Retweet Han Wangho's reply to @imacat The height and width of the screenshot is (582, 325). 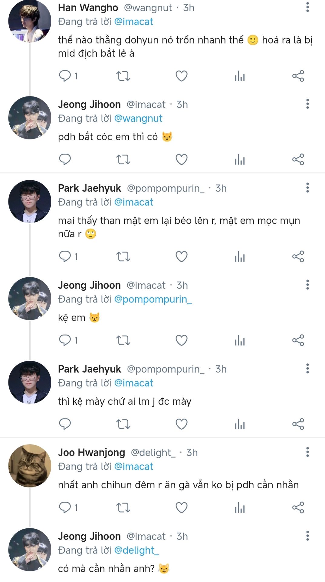[123, 76]
